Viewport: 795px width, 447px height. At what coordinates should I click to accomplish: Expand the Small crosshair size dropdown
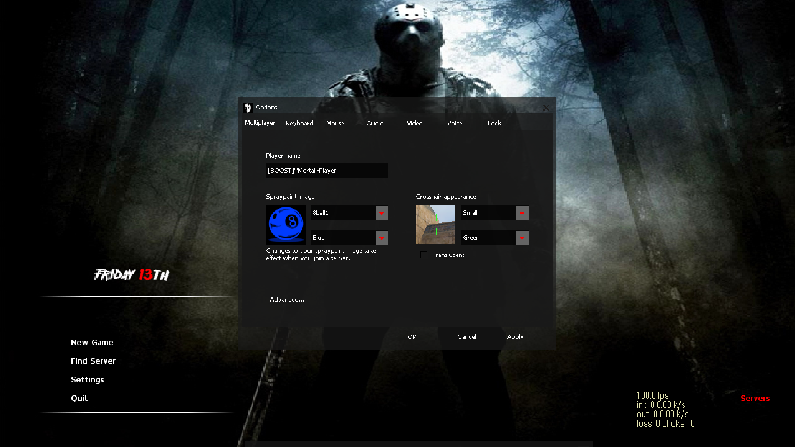pos(522,213)
